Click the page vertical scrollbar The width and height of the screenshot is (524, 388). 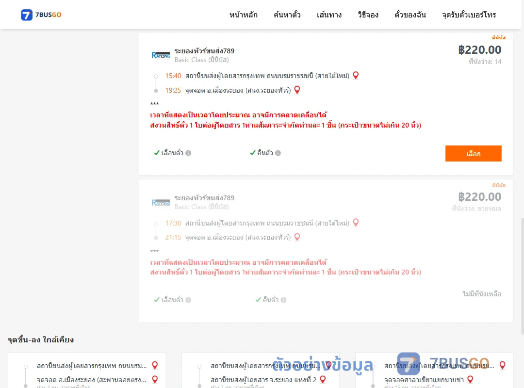[x=523, y=276]
